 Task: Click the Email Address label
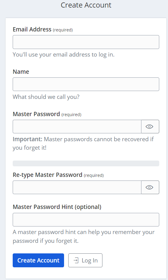pos(43,29)
